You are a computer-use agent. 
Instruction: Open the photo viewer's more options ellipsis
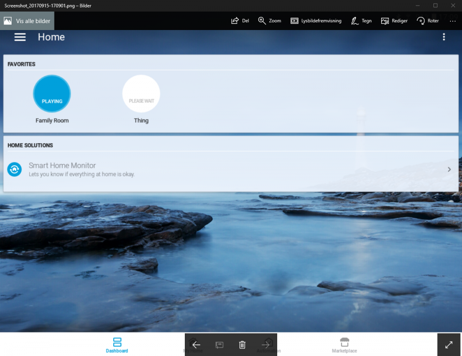[x=452, y=21]
